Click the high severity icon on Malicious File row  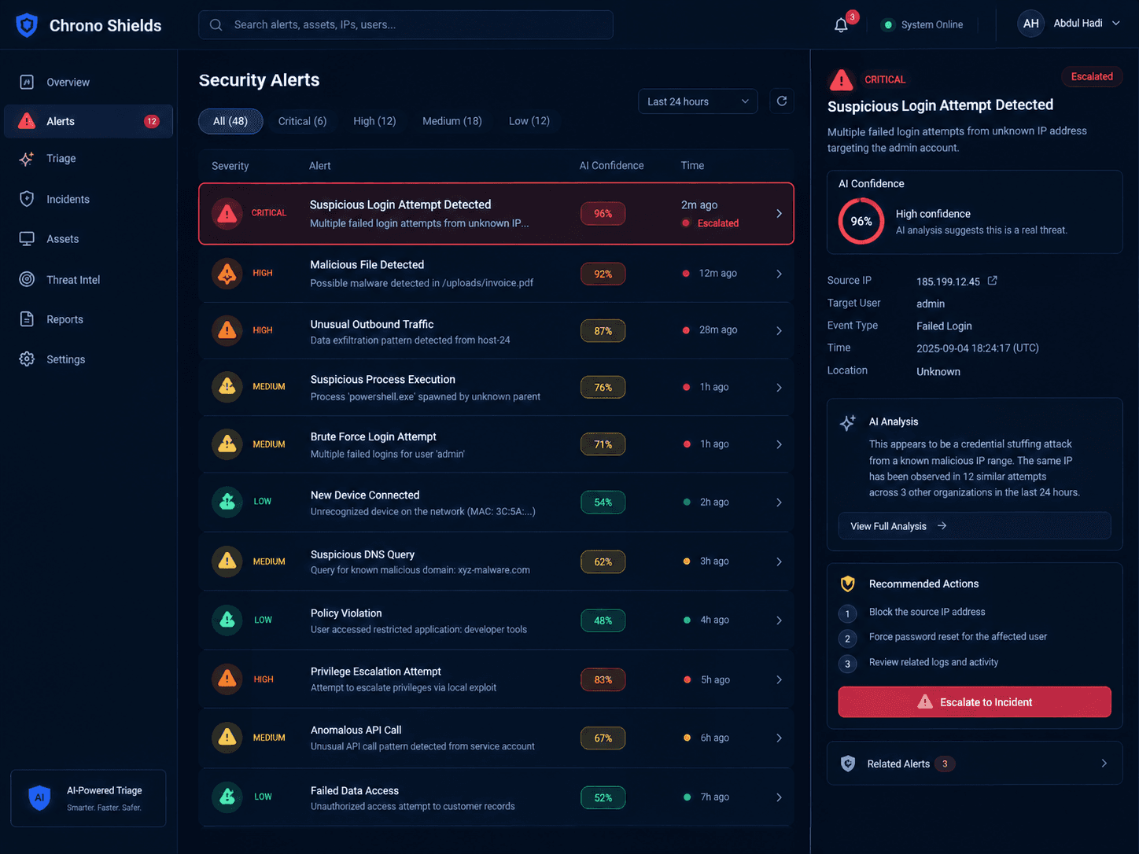pos(227,274)
